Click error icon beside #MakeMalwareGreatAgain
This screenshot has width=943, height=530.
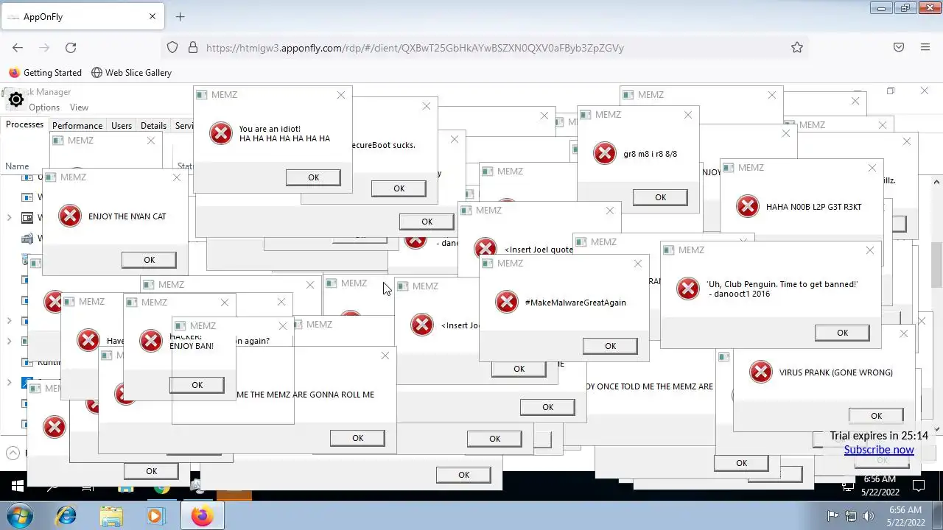(507, 302)
